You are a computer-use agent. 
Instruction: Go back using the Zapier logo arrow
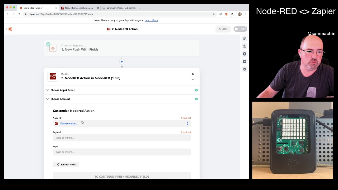tap(9, 29)
